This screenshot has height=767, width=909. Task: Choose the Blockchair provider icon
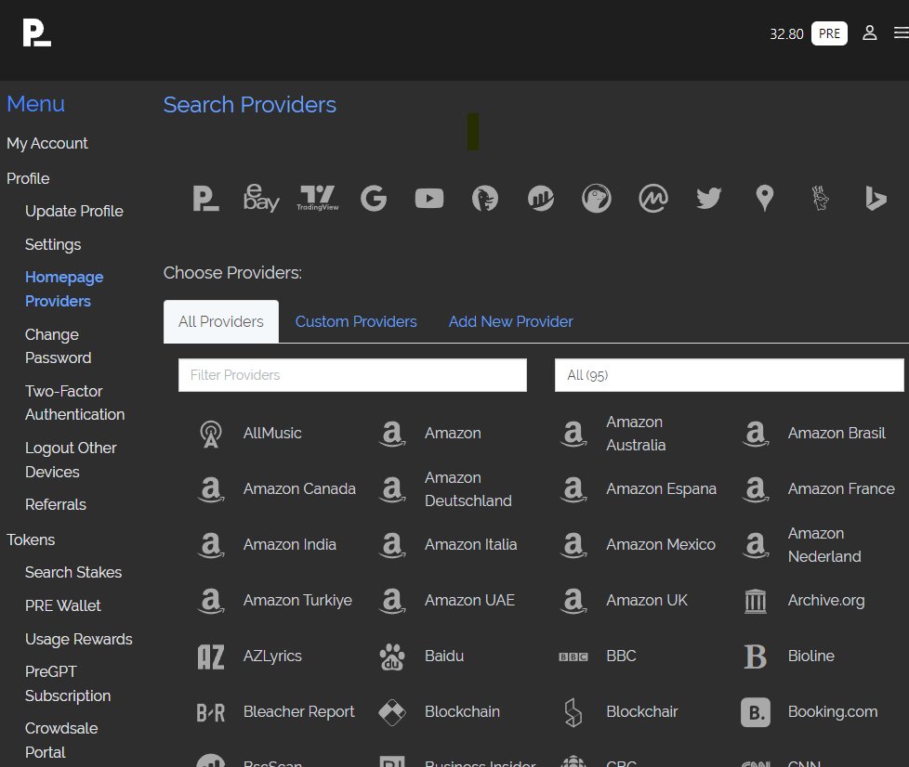573,712
